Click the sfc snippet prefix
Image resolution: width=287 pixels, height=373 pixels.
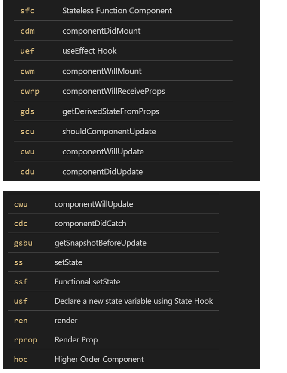[27, 11]
